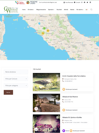Click phone icon on Abbazia di San Pastore card

[63, 102]
